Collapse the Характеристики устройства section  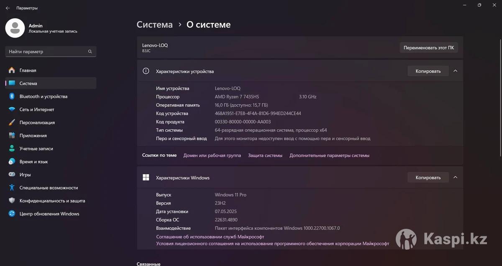click(x=455, y=71)
